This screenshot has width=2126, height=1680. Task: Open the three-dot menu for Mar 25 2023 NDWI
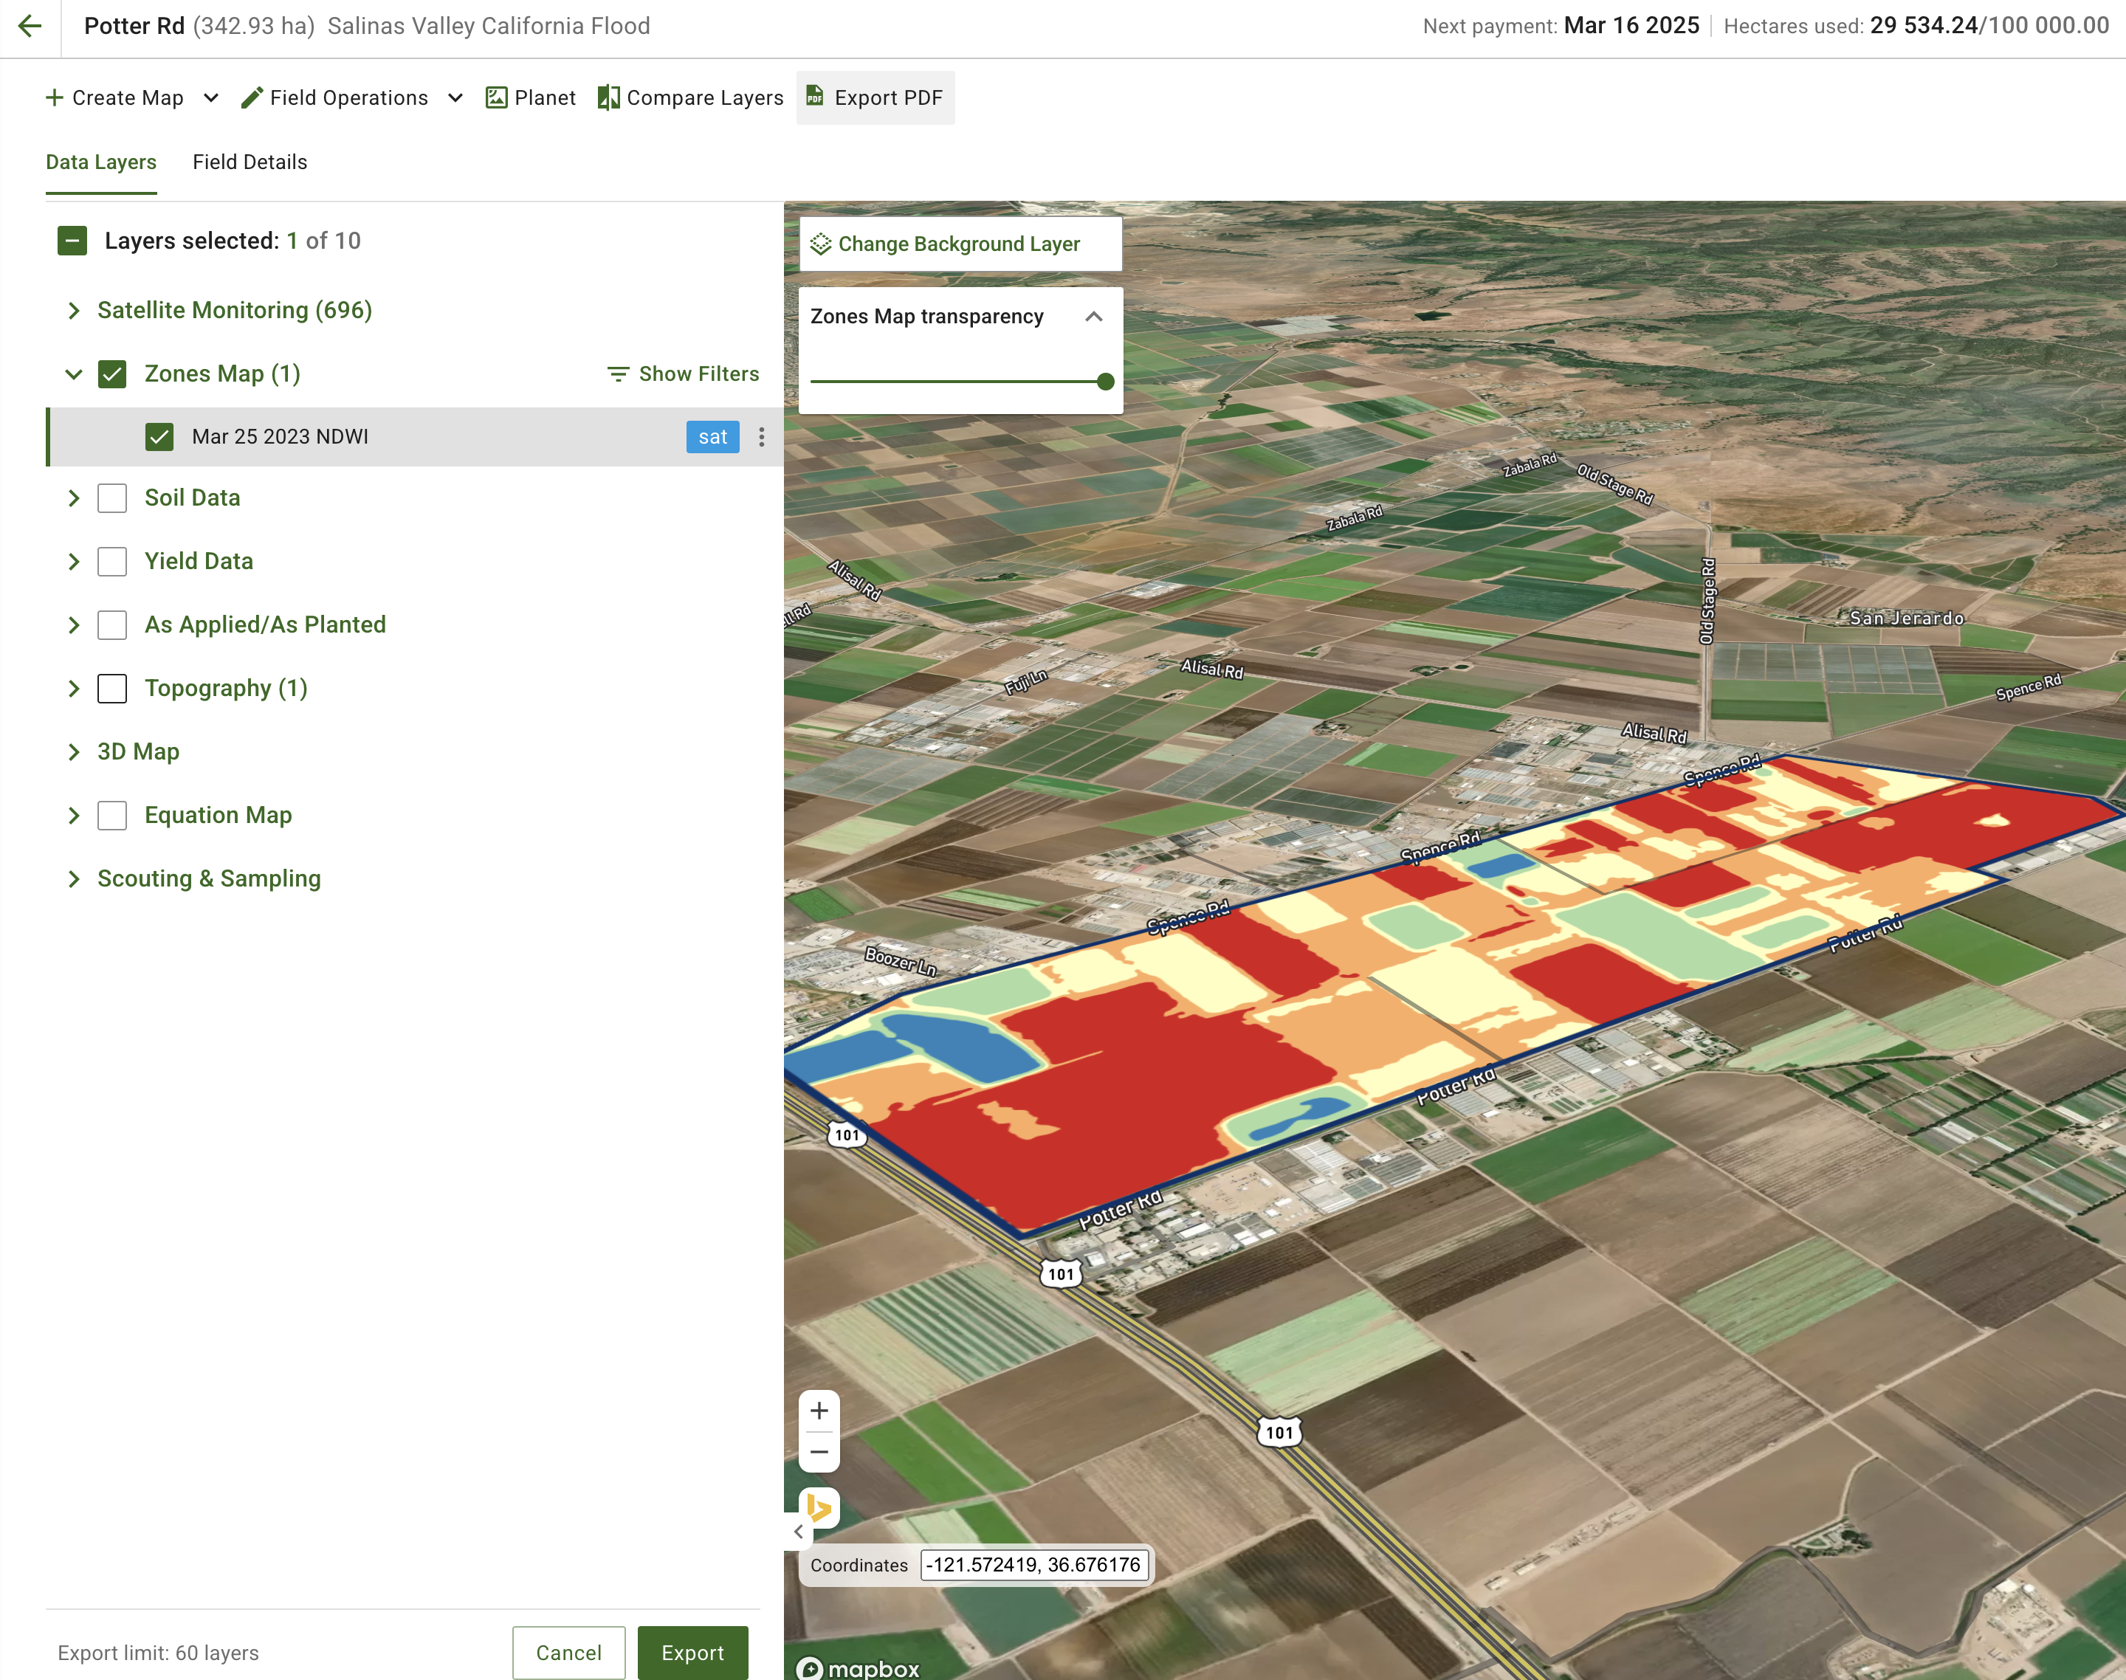pos(762,437)
